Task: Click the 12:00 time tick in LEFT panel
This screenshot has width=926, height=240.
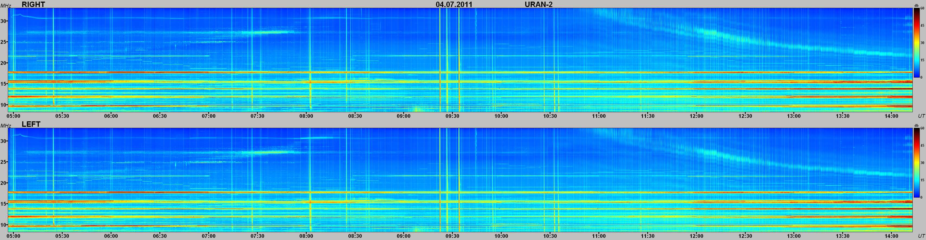Action: click(x=697, y=236)
